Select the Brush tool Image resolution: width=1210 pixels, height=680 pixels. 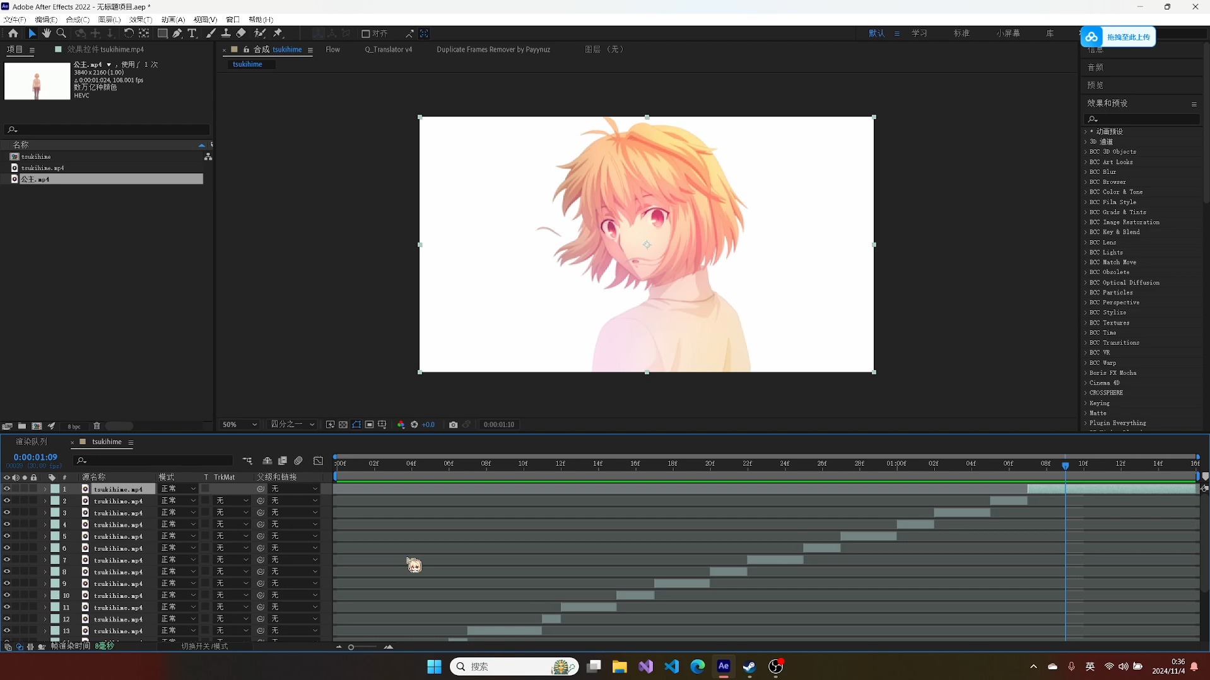[211, 33]
